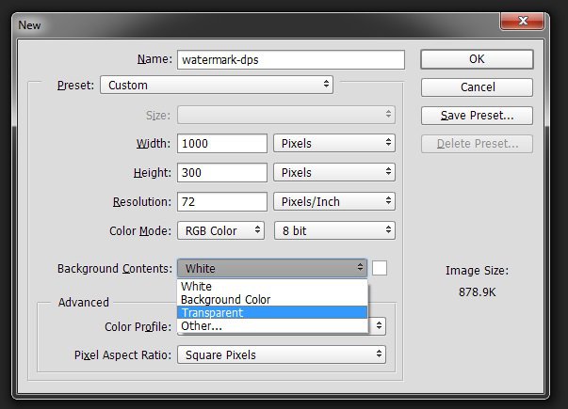
Task: Open the 8 bit depth dropdown
Action: point(333,230)
